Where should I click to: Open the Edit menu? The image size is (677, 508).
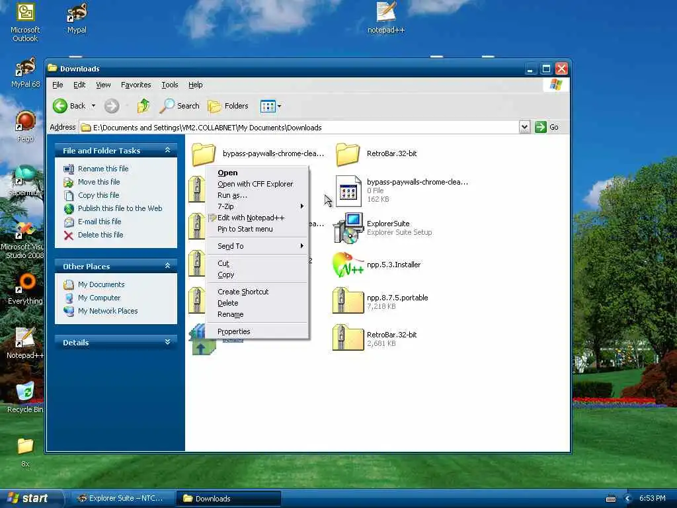(x=79, y=85)
